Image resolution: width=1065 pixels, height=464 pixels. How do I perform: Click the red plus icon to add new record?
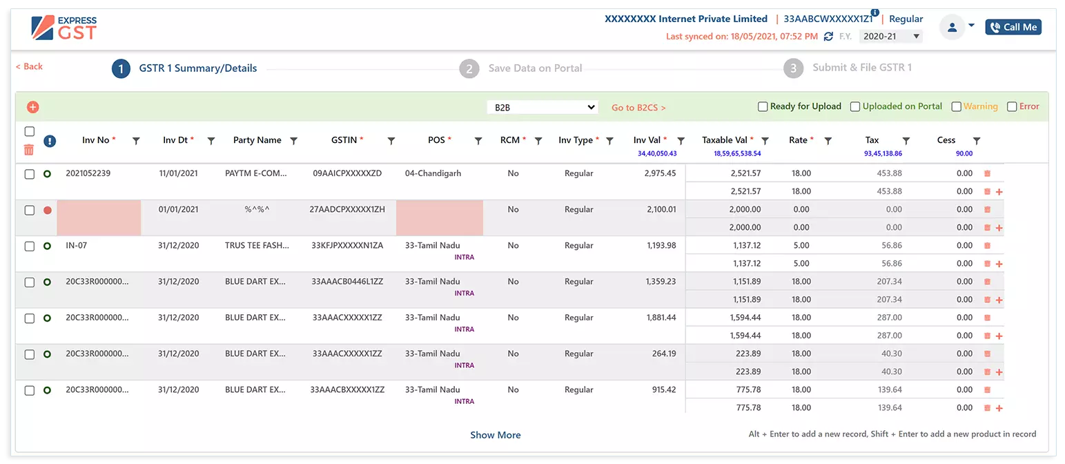pyautogui.click(x=32, y=107)
